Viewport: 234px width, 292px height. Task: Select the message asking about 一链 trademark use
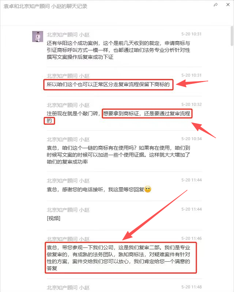[x=118, y=155]
